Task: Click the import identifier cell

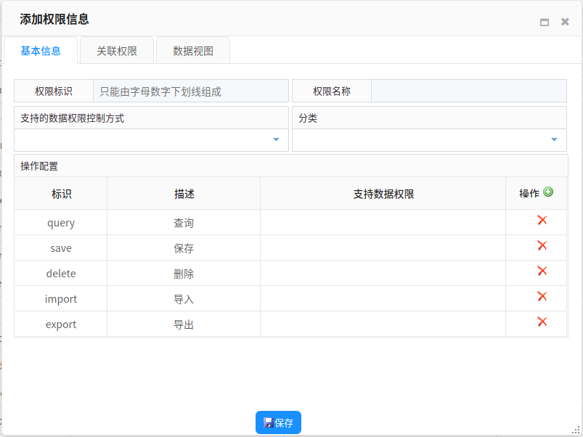Action: (61, 299)
